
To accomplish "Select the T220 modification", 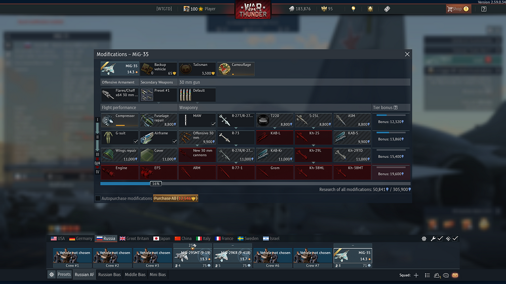I will click(x=275, y=120).
